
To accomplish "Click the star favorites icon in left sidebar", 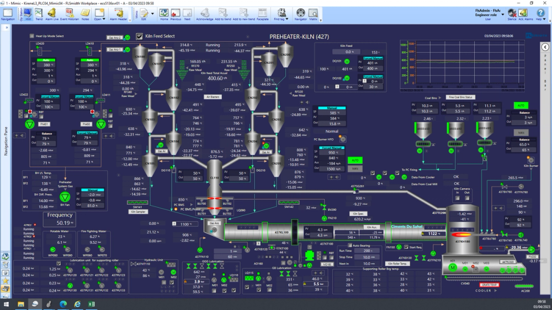I will pos(6,280).
